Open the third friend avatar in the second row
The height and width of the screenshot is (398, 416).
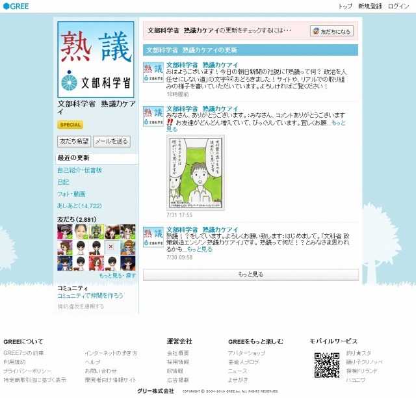[x=96, y=248]
